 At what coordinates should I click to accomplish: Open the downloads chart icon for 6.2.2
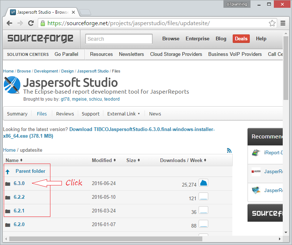203,197
